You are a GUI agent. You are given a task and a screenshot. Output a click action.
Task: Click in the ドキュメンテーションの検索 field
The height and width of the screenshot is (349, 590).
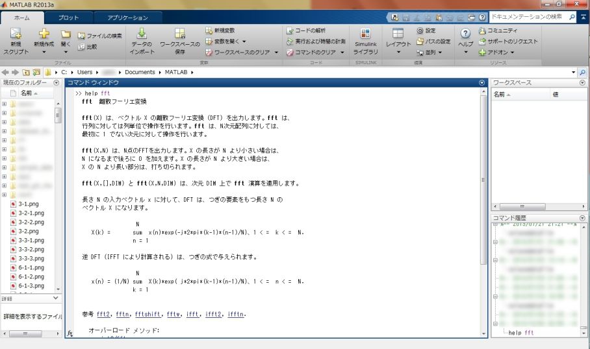pyautogui.click(x=528, y=17)
